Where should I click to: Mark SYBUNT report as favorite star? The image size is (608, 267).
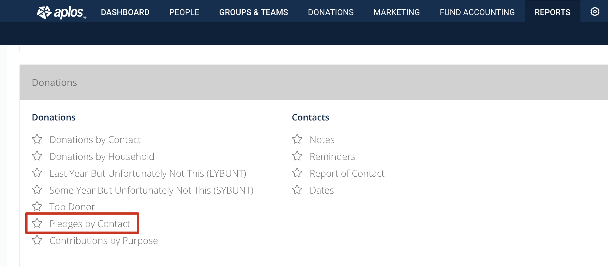click(x=37, y=190)
